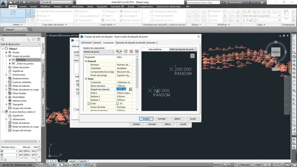This screenshot has height=167, width=297.
Task: Open the Vista de dibujo activo dropdown
Action: tap(20, 44)
